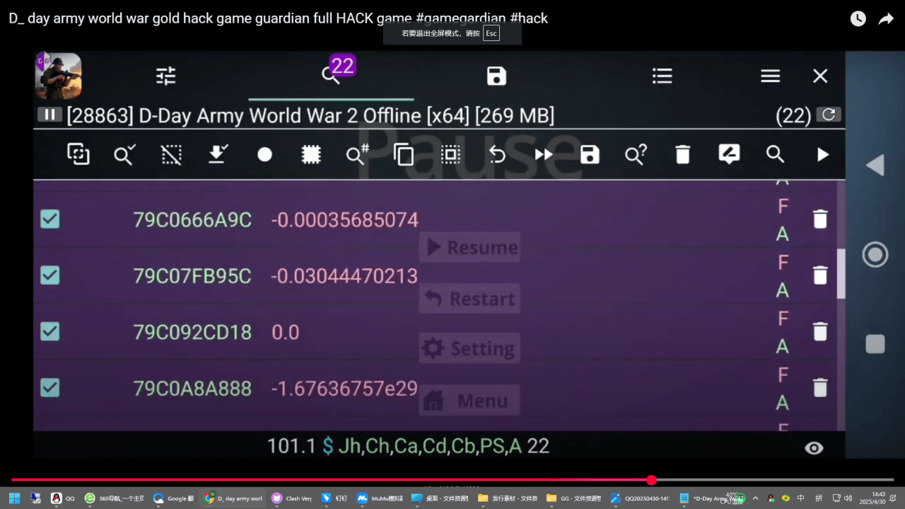
Task: Uncheck the row for address 79C092CD18
Action: pyautogui.click(x=49, y=332)
